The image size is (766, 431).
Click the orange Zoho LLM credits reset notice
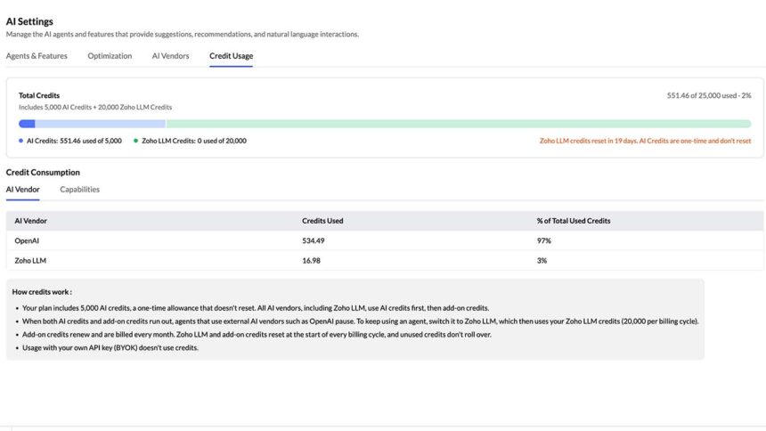click(646, 141)
